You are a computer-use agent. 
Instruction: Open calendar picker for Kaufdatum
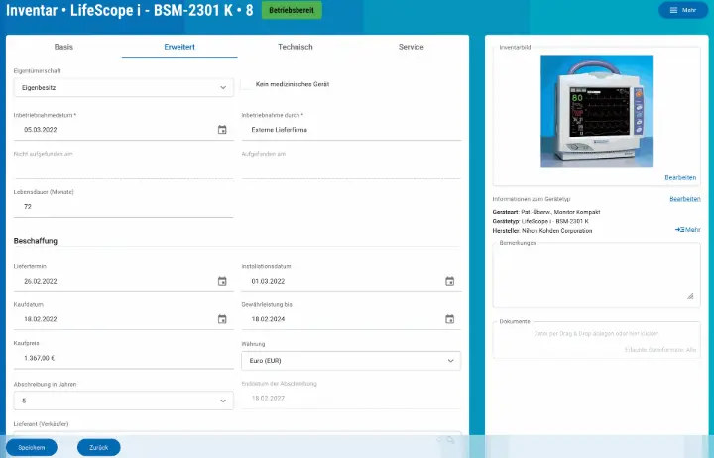222,319
